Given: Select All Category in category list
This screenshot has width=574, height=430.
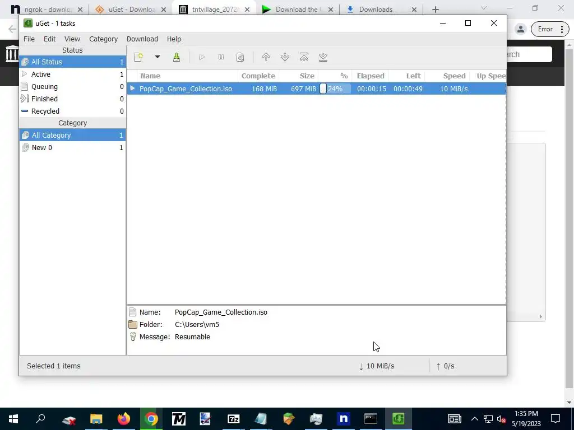Looking at the screenshot, I should click(x=72, y=135).
